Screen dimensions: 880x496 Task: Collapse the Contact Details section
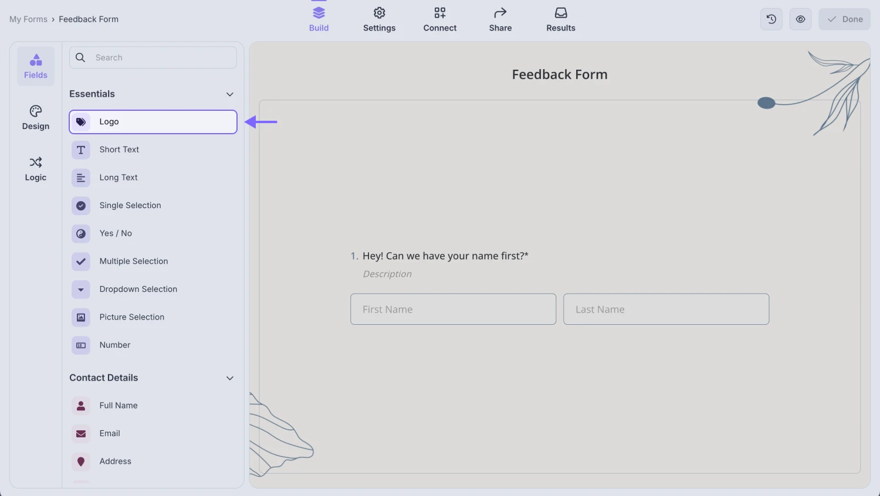(229, 378)
